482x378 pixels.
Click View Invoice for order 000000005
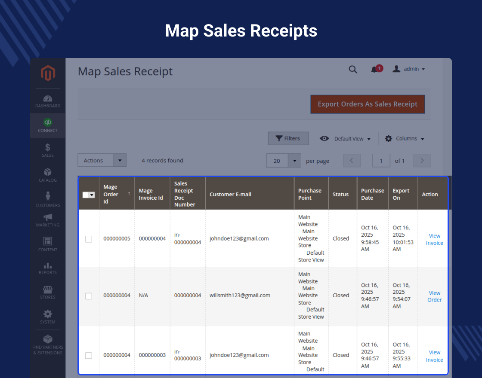434,239
